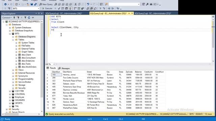
Task: Click Display Estimated Execution Plan icon
Action: coord(63,8)
